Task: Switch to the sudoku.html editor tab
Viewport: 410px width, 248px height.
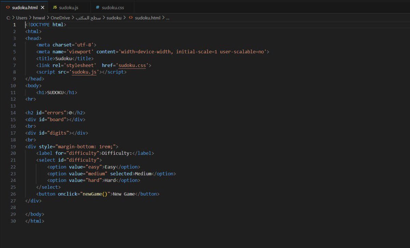Action: click(24, 7)
